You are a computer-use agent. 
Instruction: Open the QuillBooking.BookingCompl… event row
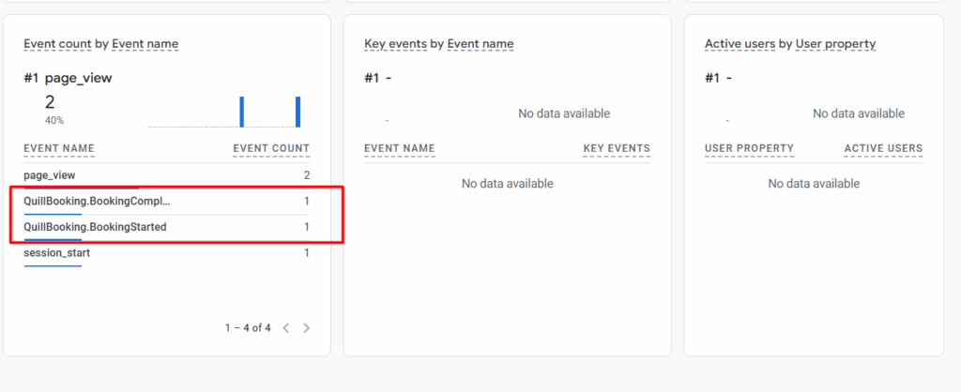tap(98, 202)
